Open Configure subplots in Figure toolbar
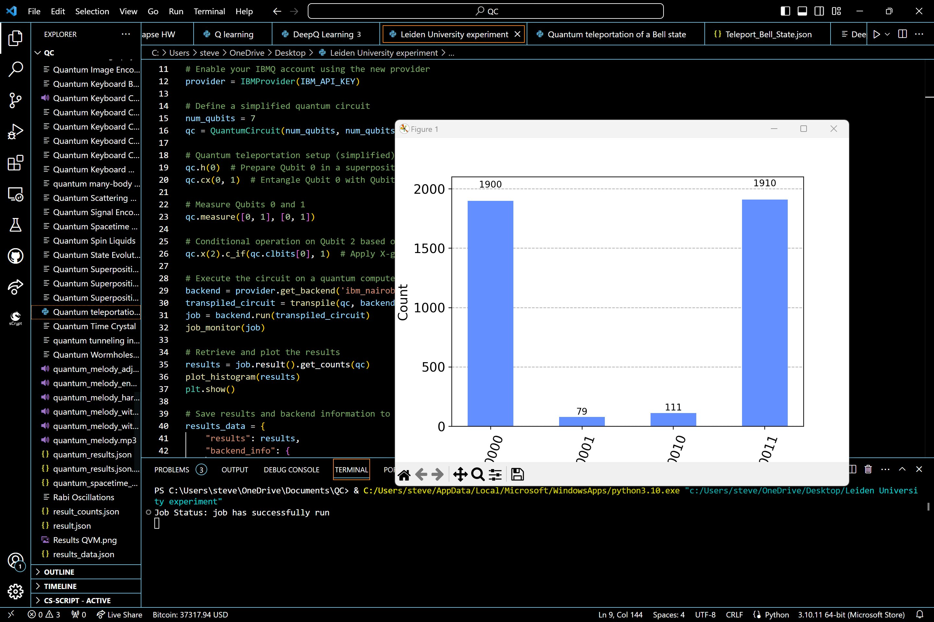Screen dimensions: 934x622 click(x=495, y=474)
